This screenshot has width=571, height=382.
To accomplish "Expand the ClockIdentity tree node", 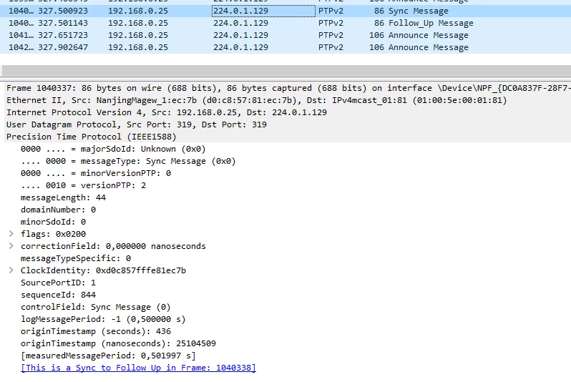I will pyautogui.click(x=11, y=270).
